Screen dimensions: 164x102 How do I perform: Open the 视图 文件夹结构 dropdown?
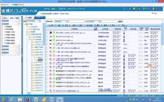click(x=39, y=21)
